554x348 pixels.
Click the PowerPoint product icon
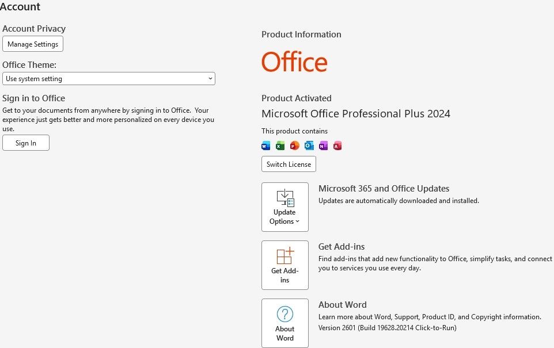click(294, 146)
